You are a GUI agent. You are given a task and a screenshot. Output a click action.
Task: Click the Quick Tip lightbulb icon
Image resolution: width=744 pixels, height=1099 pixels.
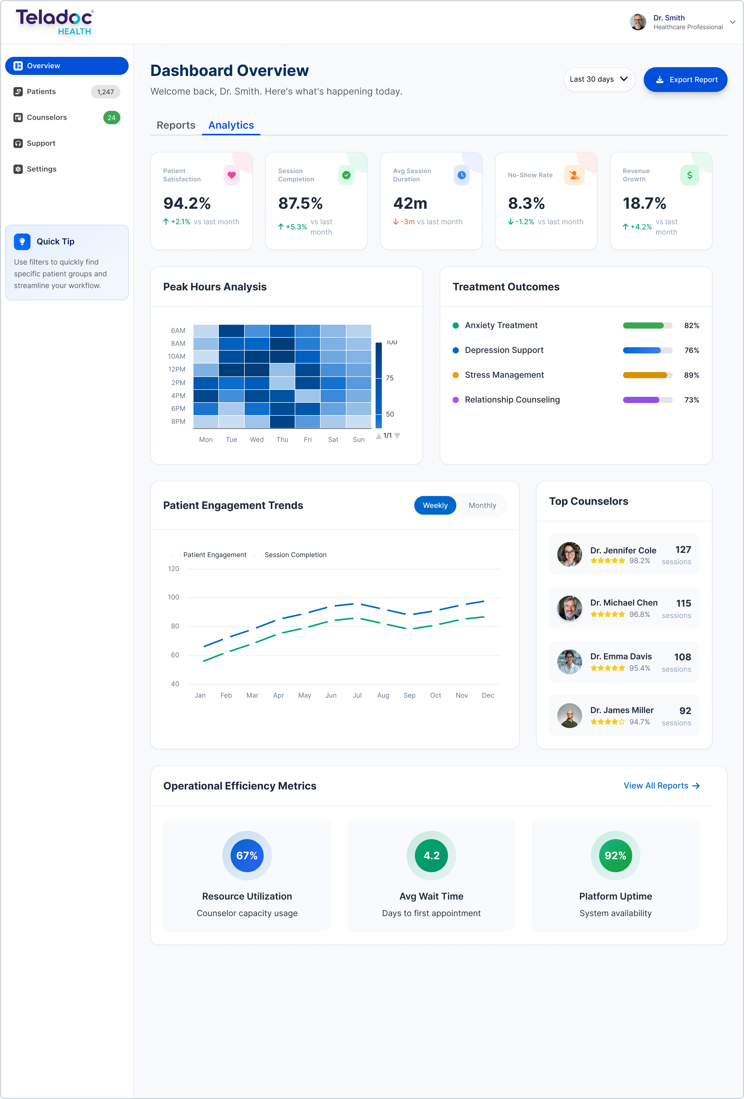[x=22, y=242]
